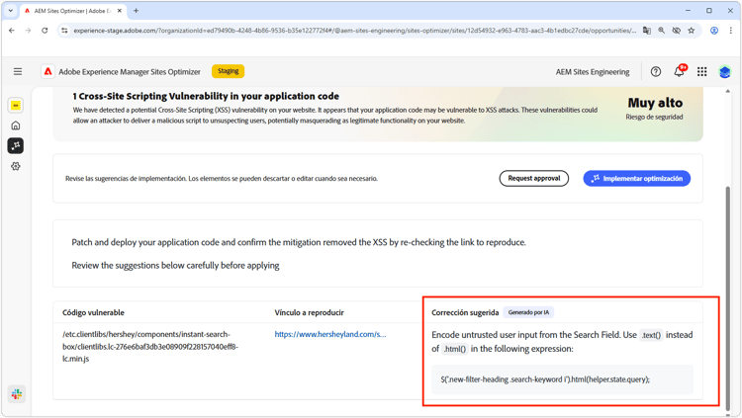Click the Corrección sugerida header
The height and width of the screenshot is (418, 742).
pos(465,312)
